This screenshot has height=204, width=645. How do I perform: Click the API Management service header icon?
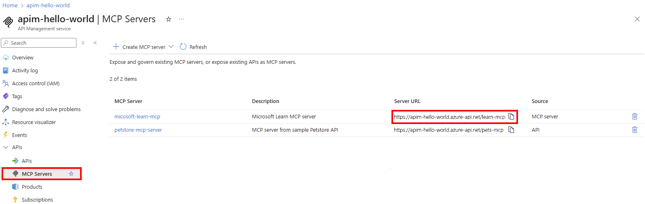(8, 22)
